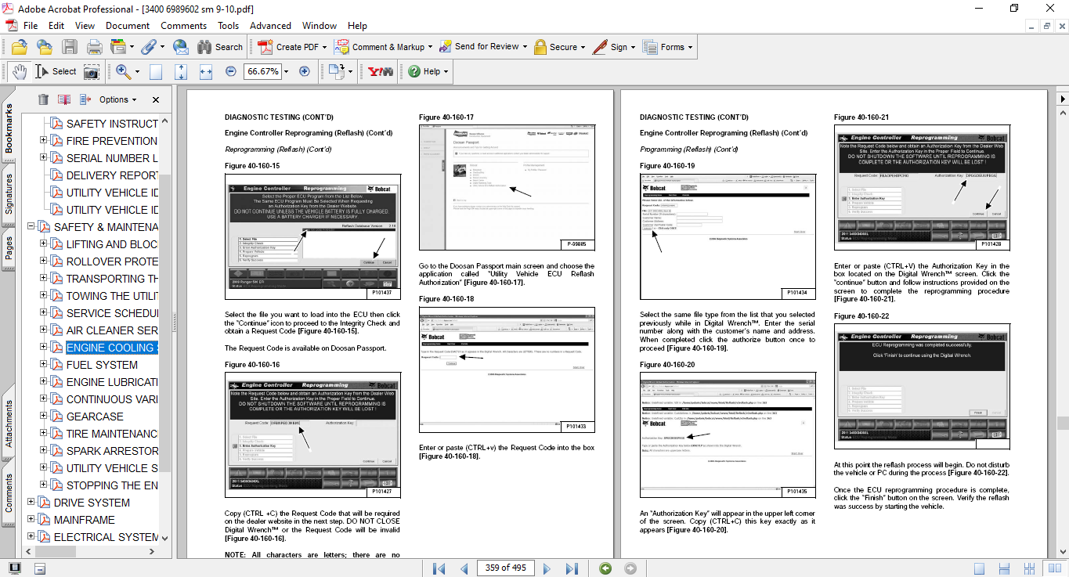The height and width of the screenshot is (577, 1069).
Task: Toggle full screen view icon
Action: pyautogui.click(x=14, y=568)
